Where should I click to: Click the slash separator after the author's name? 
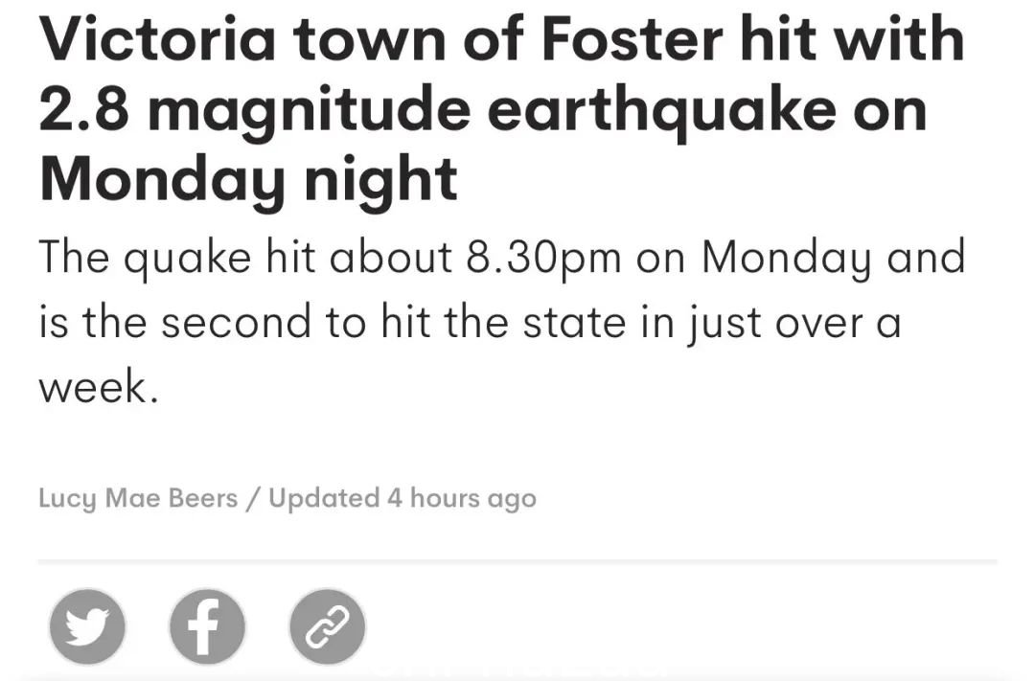tap(253, 498)
